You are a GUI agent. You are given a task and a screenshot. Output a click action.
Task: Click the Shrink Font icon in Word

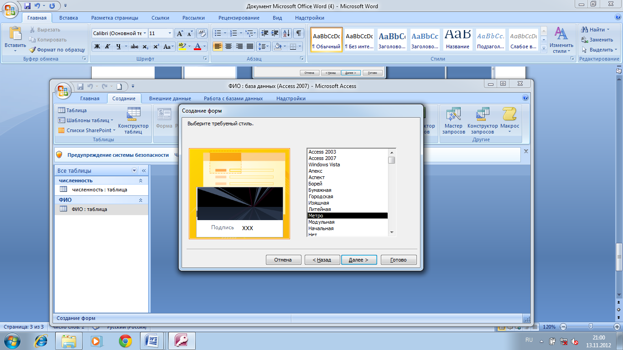tap(190, 33)
